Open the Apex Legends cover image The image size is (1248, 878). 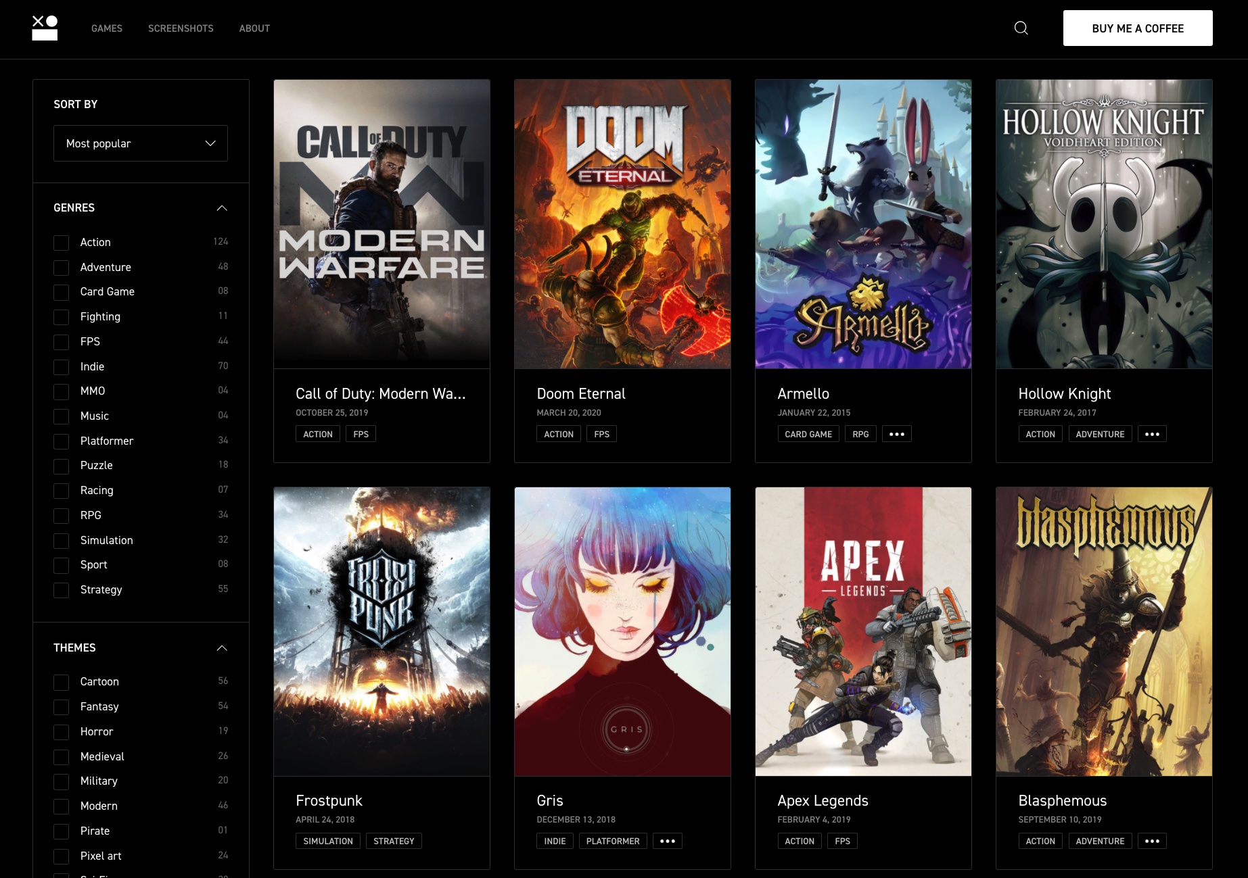click(x=863, y=632)
